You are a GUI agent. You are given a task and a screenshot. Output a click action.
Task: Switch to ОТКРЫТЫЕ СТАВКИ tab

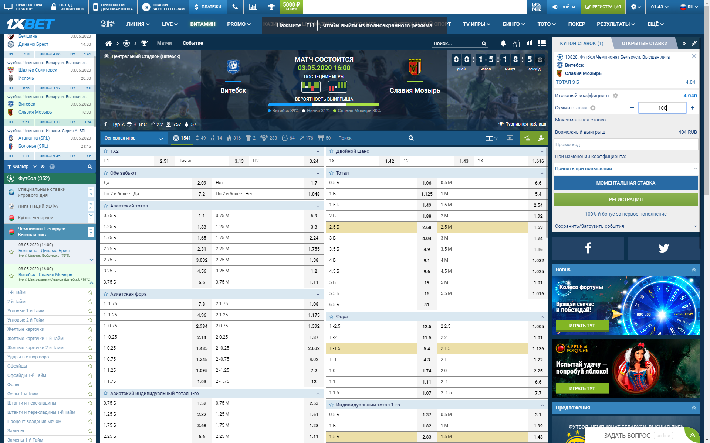[x=645, y=43]
